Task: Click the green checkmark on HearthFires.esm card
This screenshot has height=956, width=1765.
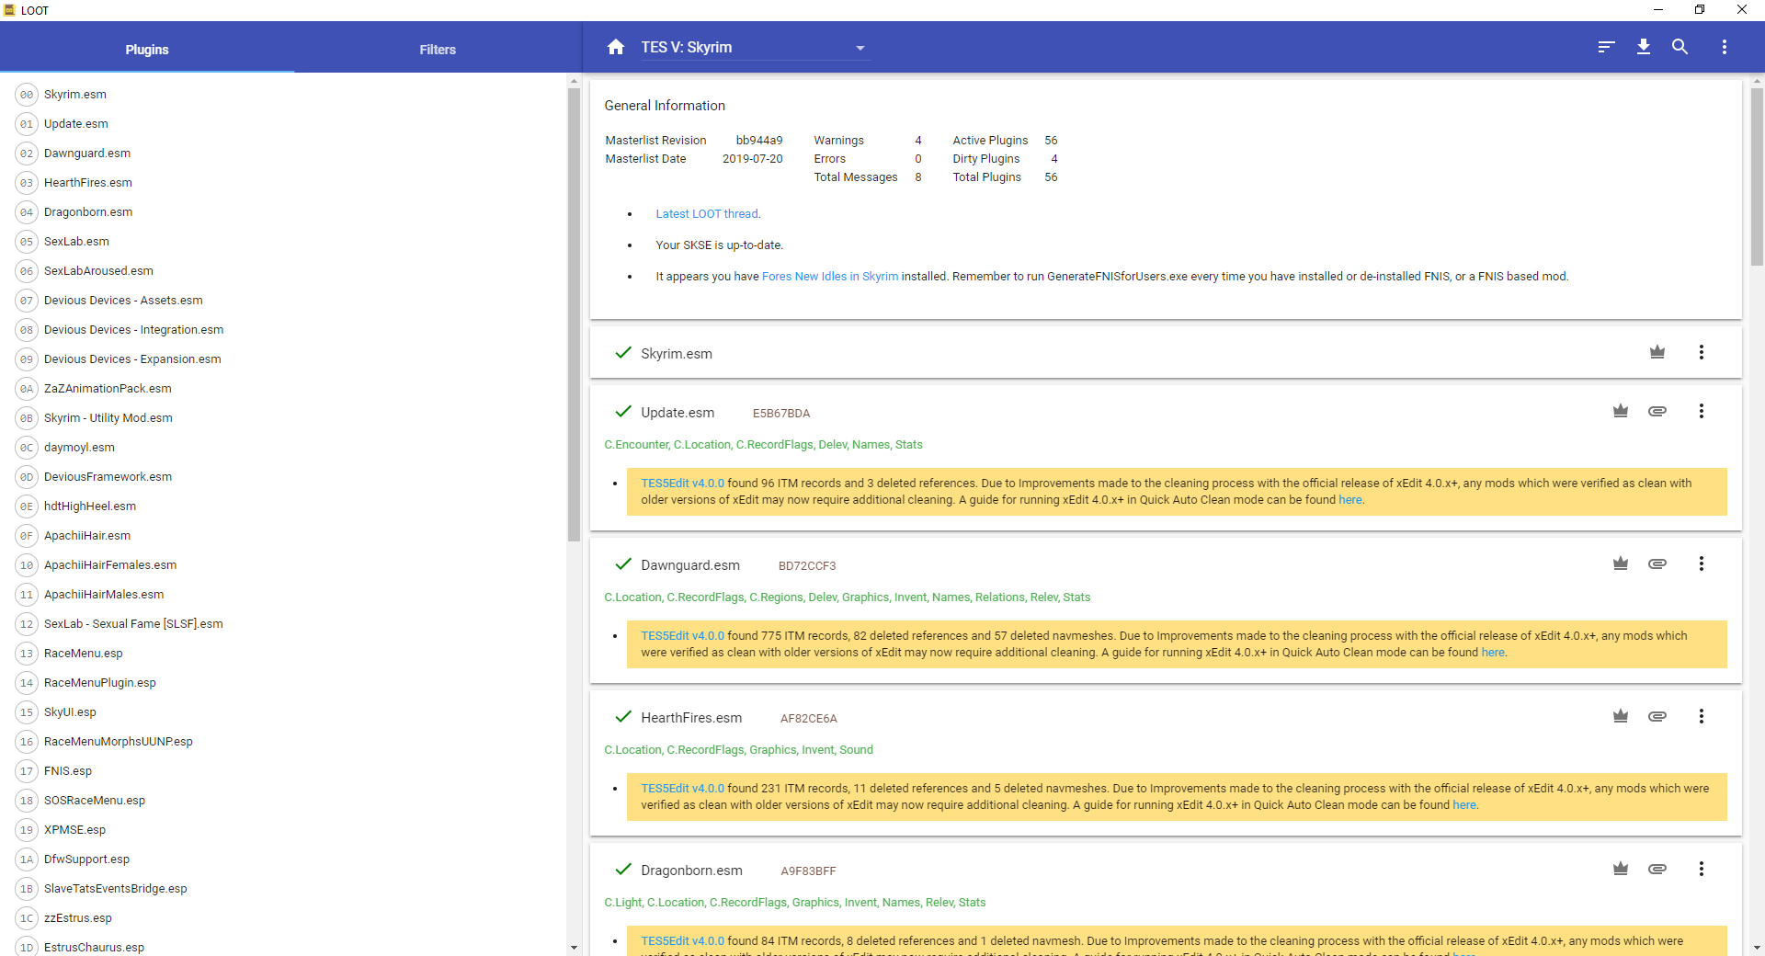Action: 623,717
